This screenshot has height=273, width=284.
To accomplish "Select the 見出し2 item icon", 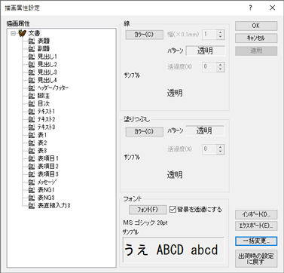I will (x=32, y=64).
